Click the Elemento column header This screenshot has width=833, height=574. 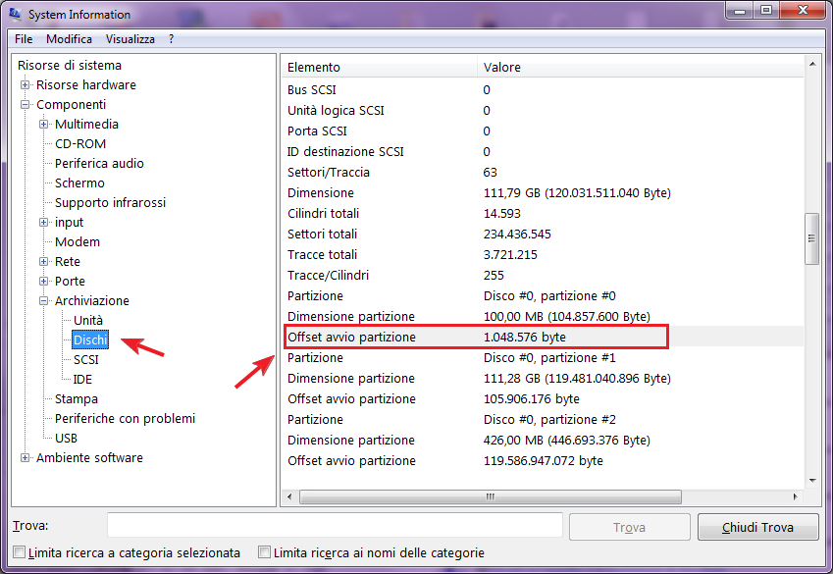point(380,68)
